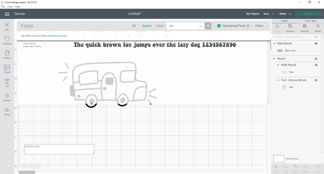Toggle visibility of top Weld Result layer
Image resolution: width=324 pixels, height=174 pixels.
pos(316,44)
